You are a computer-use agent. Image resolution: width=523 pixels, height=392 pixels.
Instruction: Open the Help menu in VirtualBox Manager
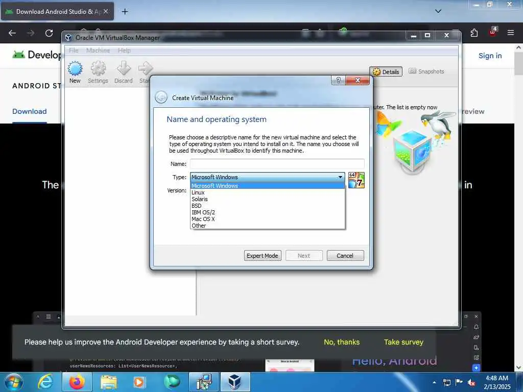pos(124,51)
